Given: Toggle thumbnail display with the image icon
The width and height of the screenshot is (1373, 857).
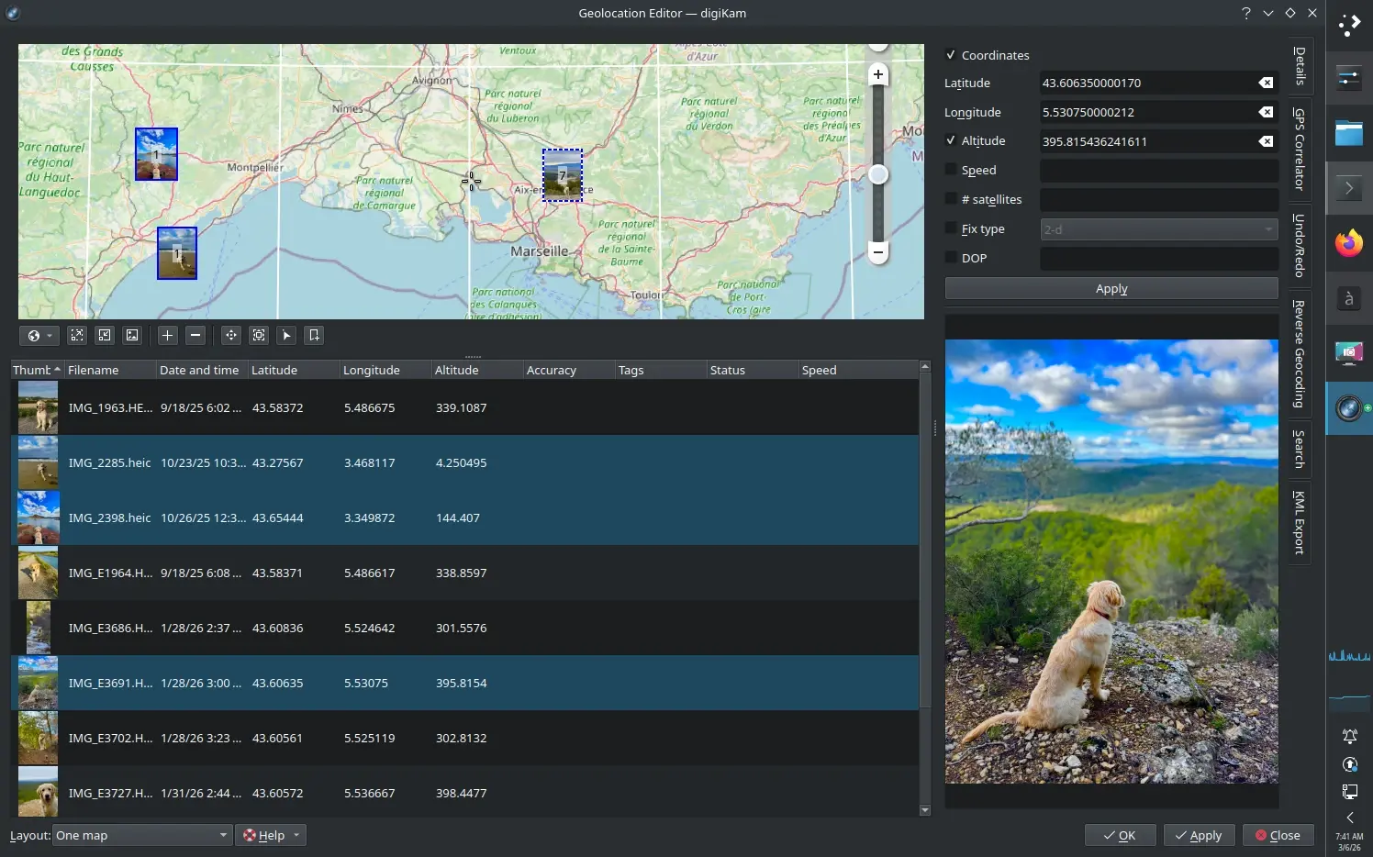Looking at the screenshot, I should [x=132, y=335].
